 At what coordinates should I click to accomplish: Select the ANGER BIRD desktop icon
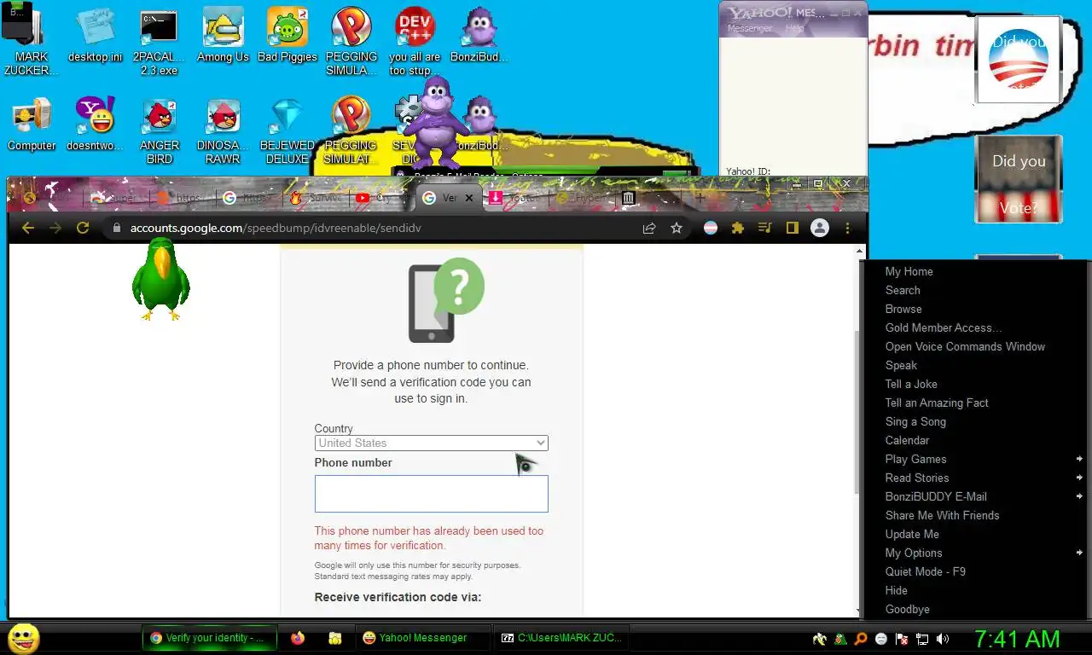pos(160,130)
